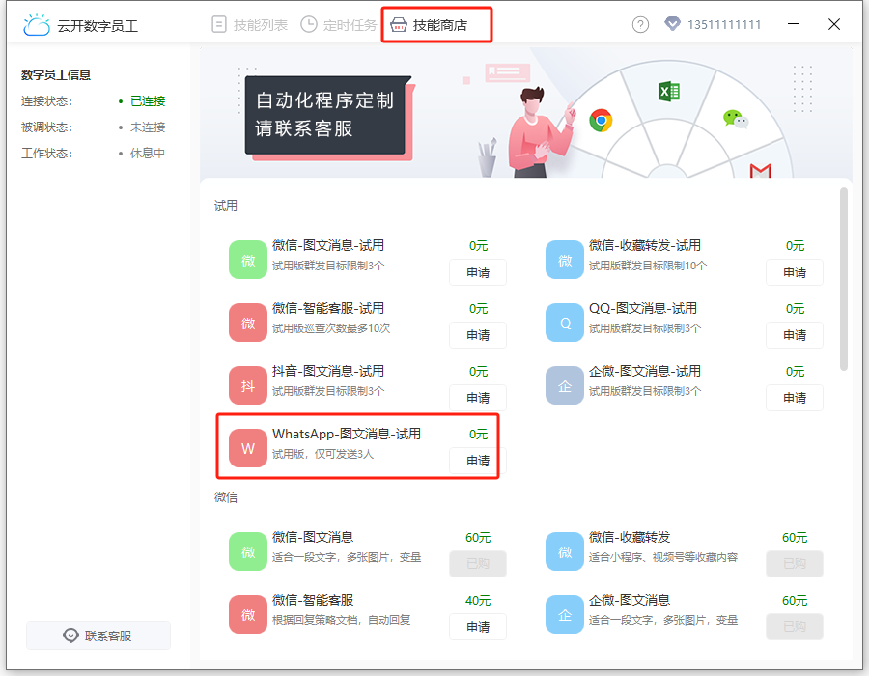Open the 定时任务 tab
Screen dimensions: 869x676
pyautogui.click(x=339, y=25)
